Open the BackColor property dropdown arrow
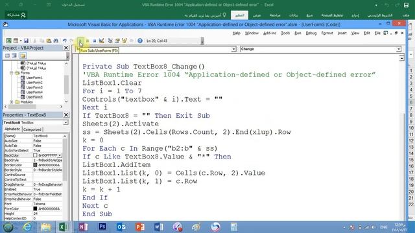This screenshot has height=233, width=415. [60, 155]
